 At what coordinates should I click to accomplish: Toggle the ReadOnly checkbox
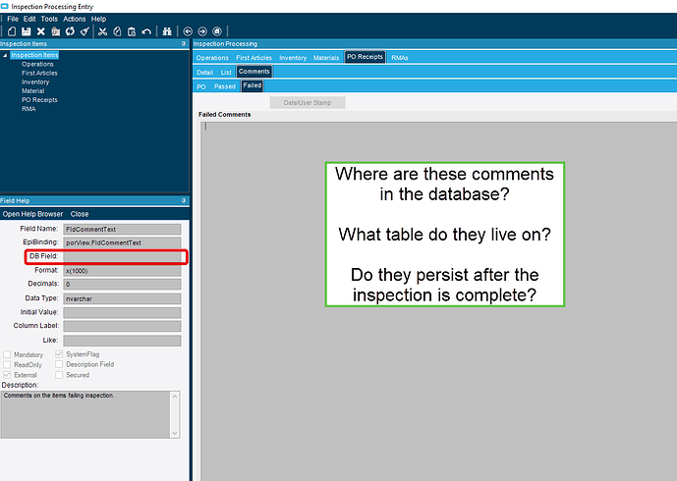click(x=7, y=364)
